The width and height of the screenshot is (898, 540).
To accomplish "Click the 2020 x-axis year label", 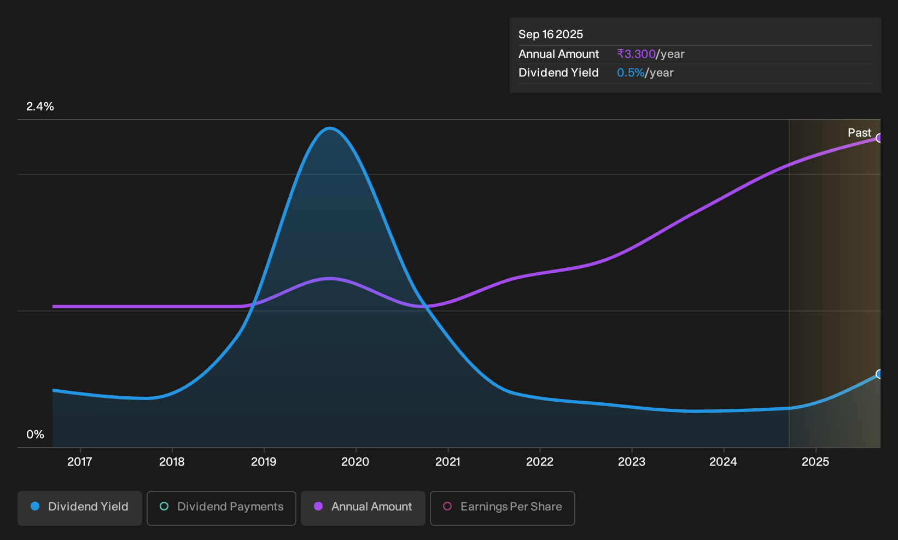I will [x=355, y=462].
